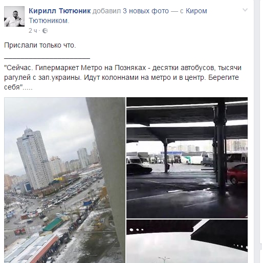Open the '3 новых фото' link
This screenshot has width=262, height=263.
pyautogui.click(x=146, y=11)
